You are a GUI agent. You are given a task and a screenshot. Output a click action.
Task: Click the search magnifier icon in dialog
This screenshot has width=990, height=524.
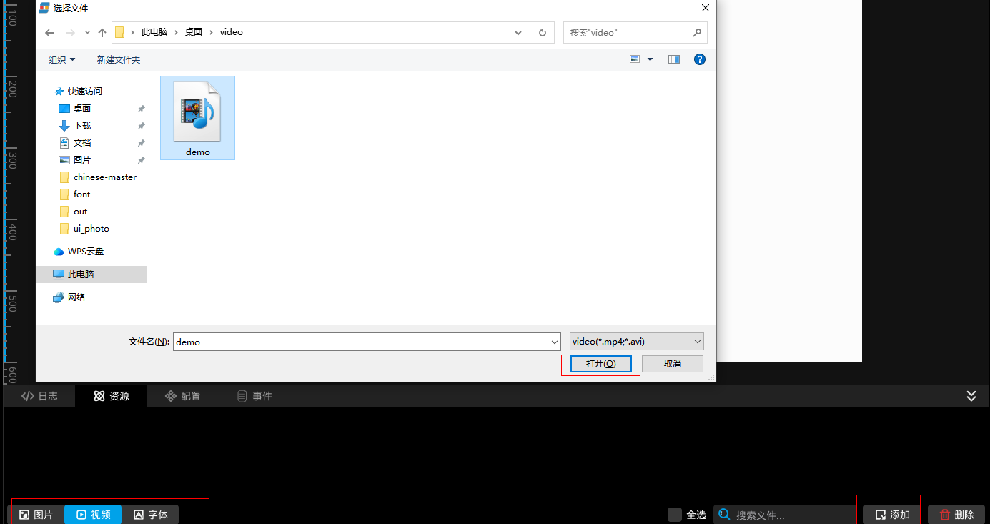697,32
